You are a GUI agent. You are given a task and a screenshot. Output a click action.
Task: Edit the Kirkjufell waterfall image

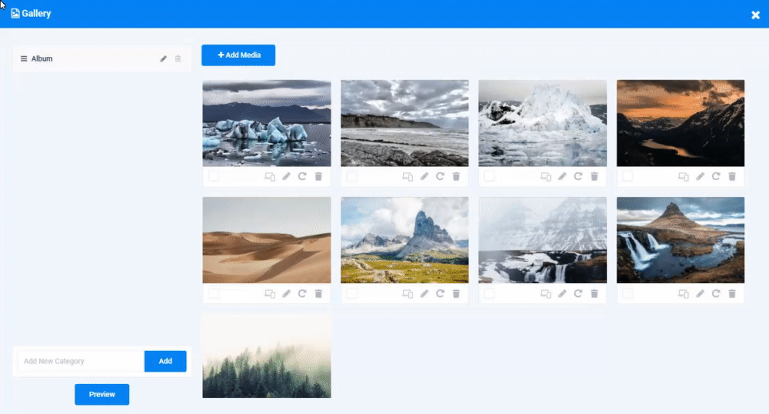700,293
